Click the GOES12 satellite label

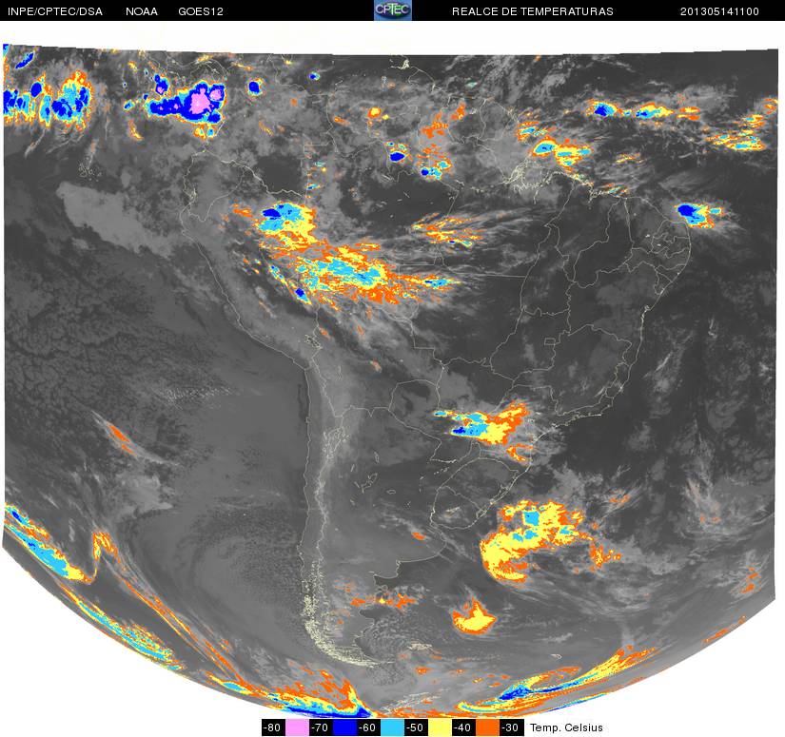point(201,11)
